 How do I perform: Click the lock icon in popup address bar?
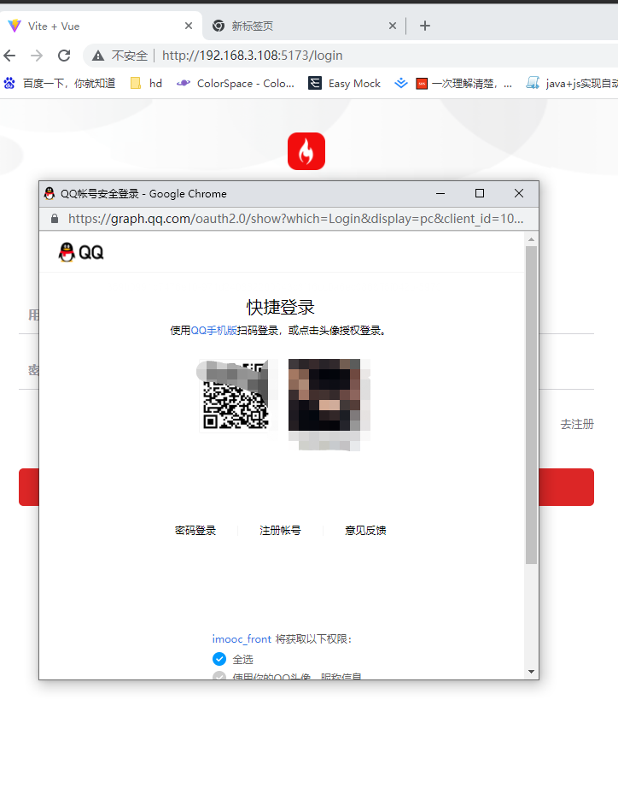[x=55, y=219]
